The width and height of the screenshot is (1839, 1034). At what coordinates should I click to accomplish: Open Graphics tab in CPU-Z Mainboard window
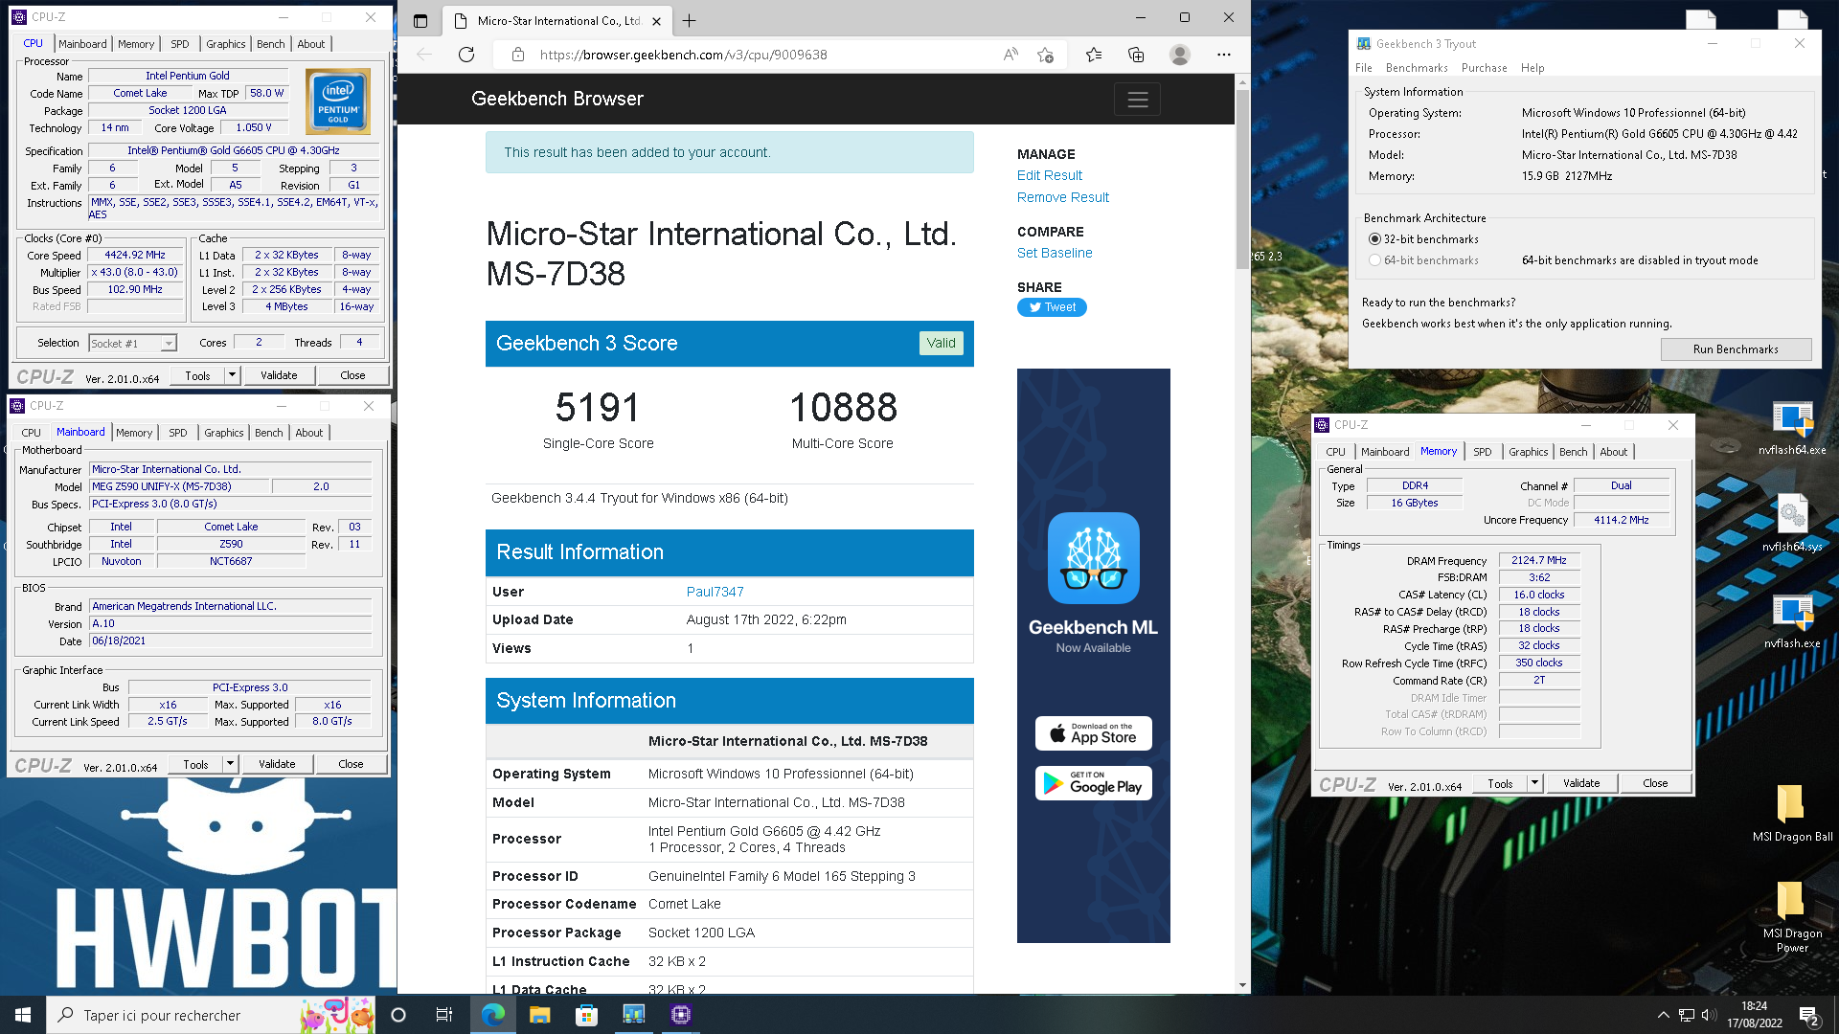(224, 433)
